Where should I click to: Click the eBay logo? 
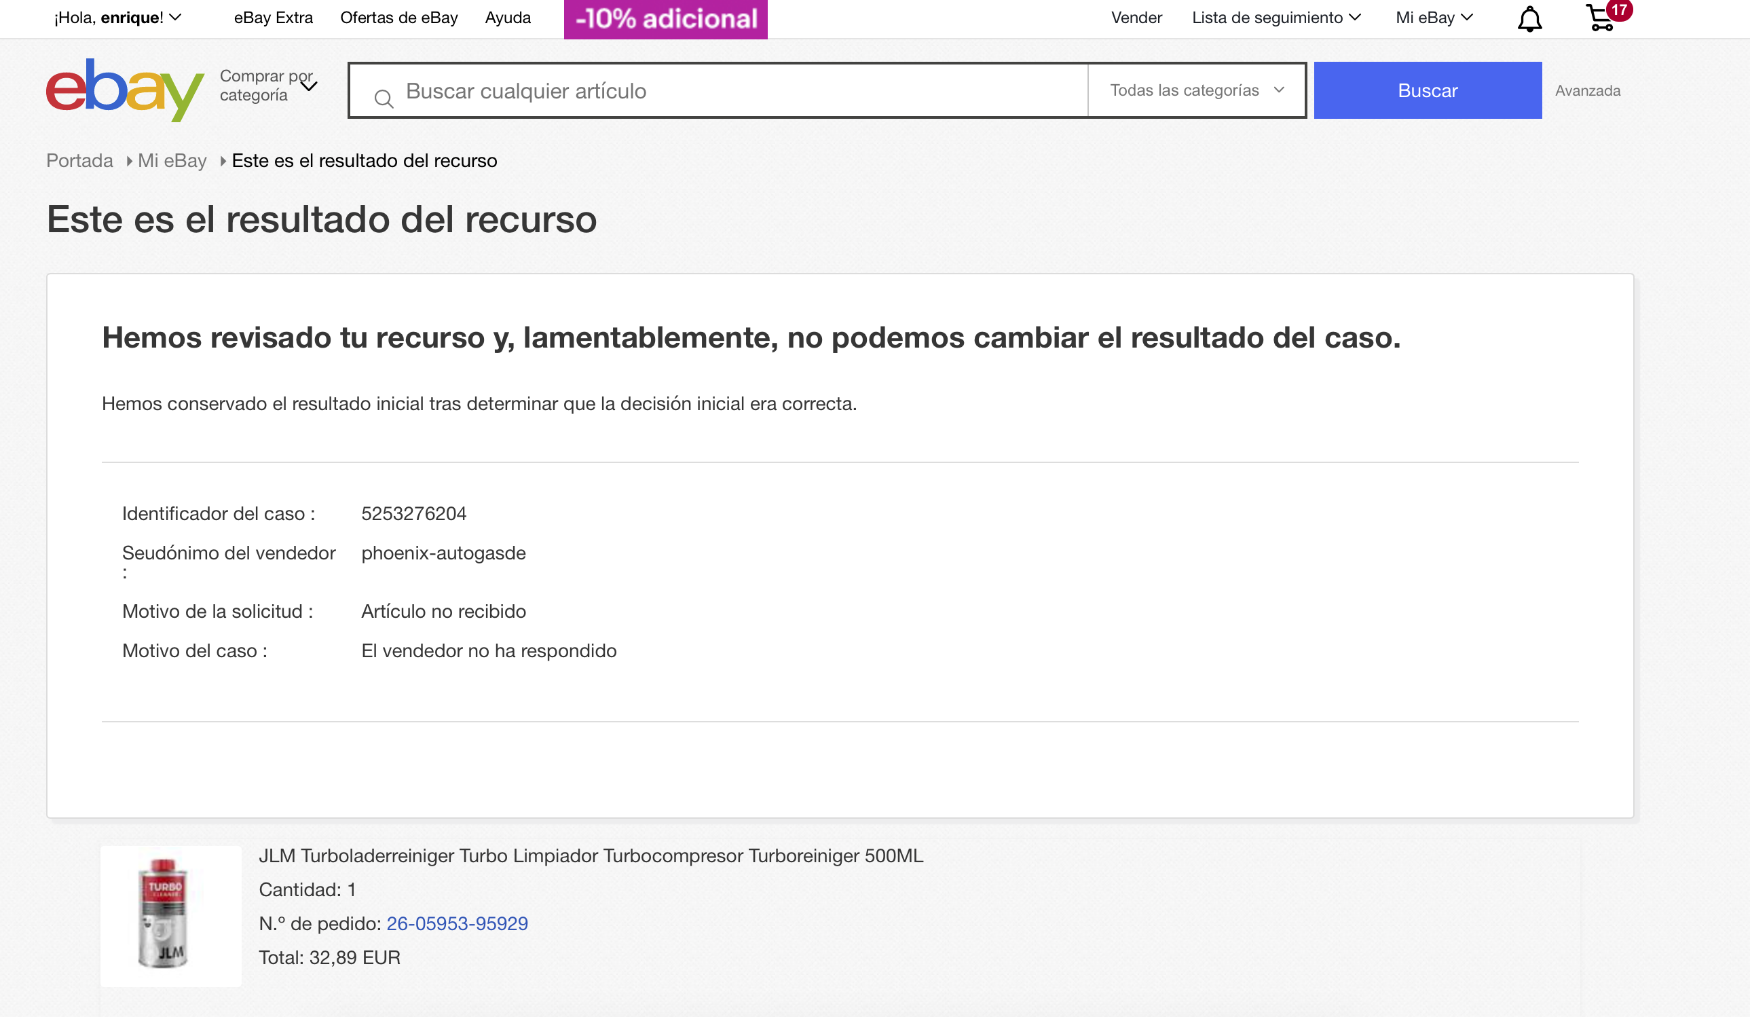click(x=125, y=90)
